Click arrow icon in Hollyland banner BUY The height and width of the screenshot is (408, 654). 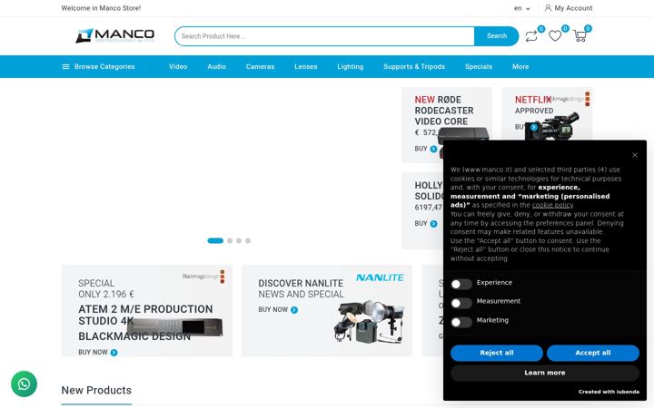tap(434, 224)
